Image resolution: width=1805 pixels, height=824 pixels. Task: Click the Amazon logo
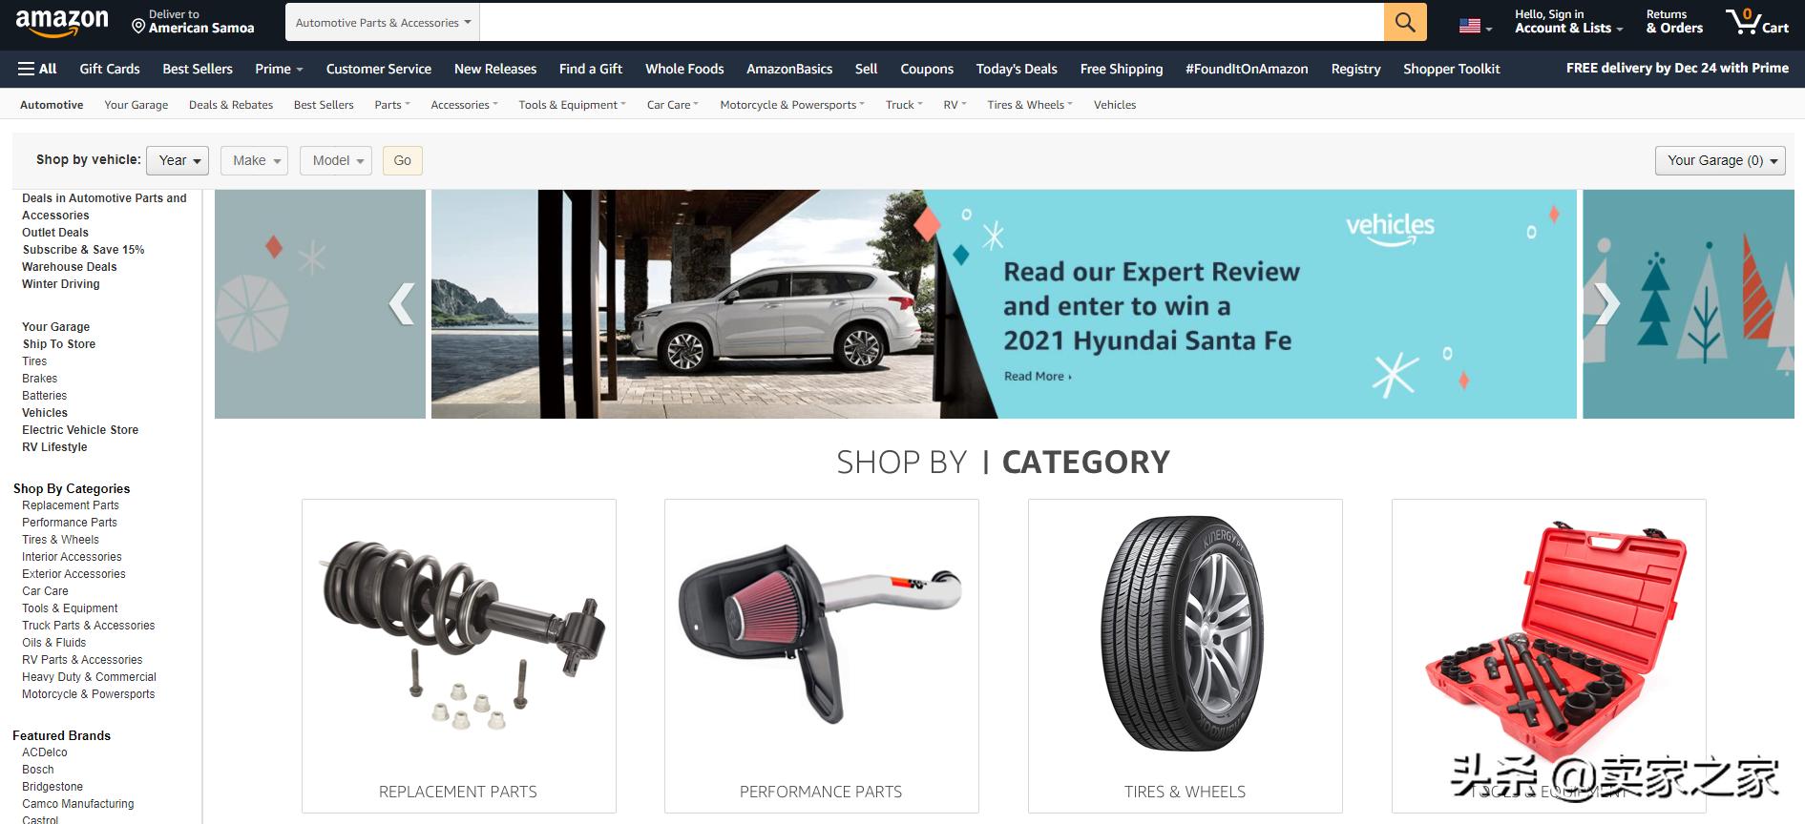(62, 22)
